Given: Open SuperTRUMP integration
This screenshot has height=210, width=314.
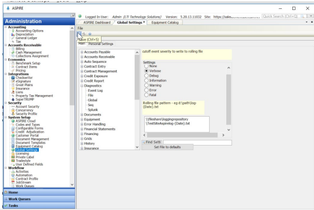Looking at the screenshot, I should click(25, 99).
